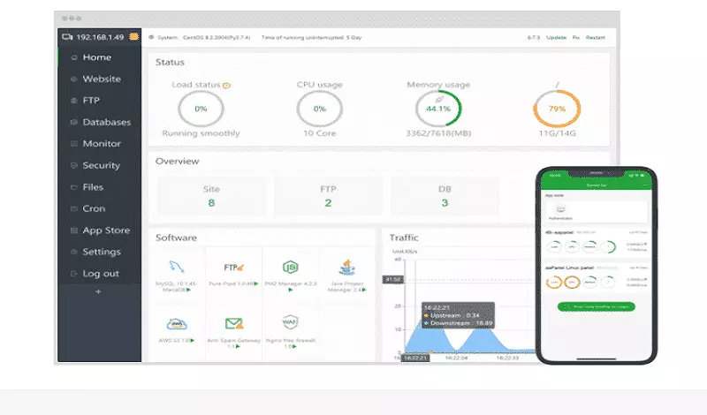
Task: Tap the green button on phone screen
Action: coord(596,306)
